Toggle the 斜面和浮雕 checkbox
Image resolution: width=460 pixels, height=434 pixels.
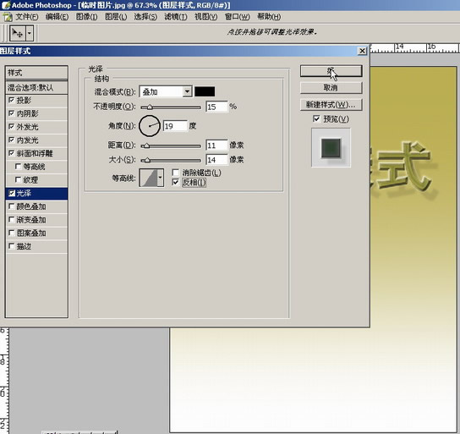(12, 153)
